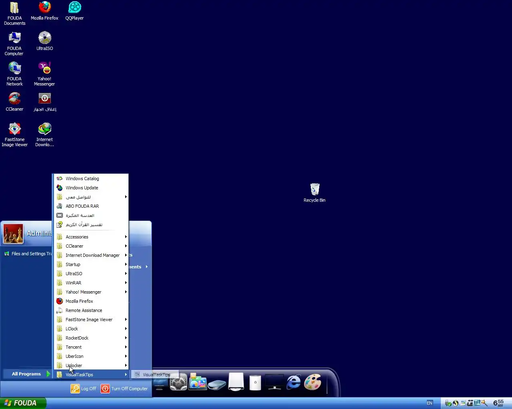Expand the RocketDock submenu arrow
The image size is (512, 409).
click(126, 338)
